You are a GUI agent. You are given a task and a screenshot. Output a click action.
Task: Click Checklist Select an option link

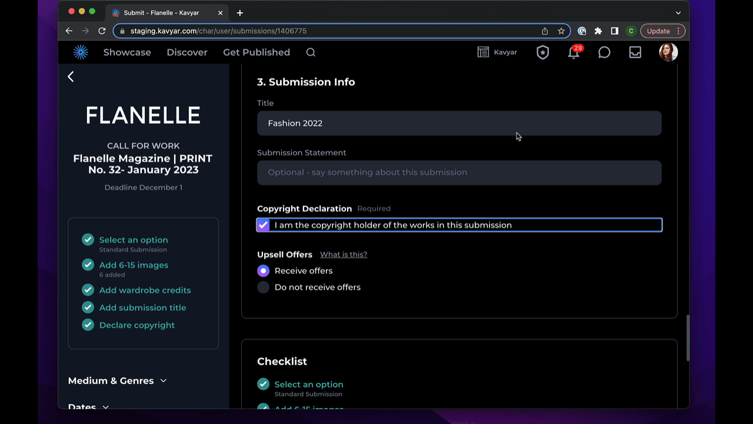tap(309, 384)
